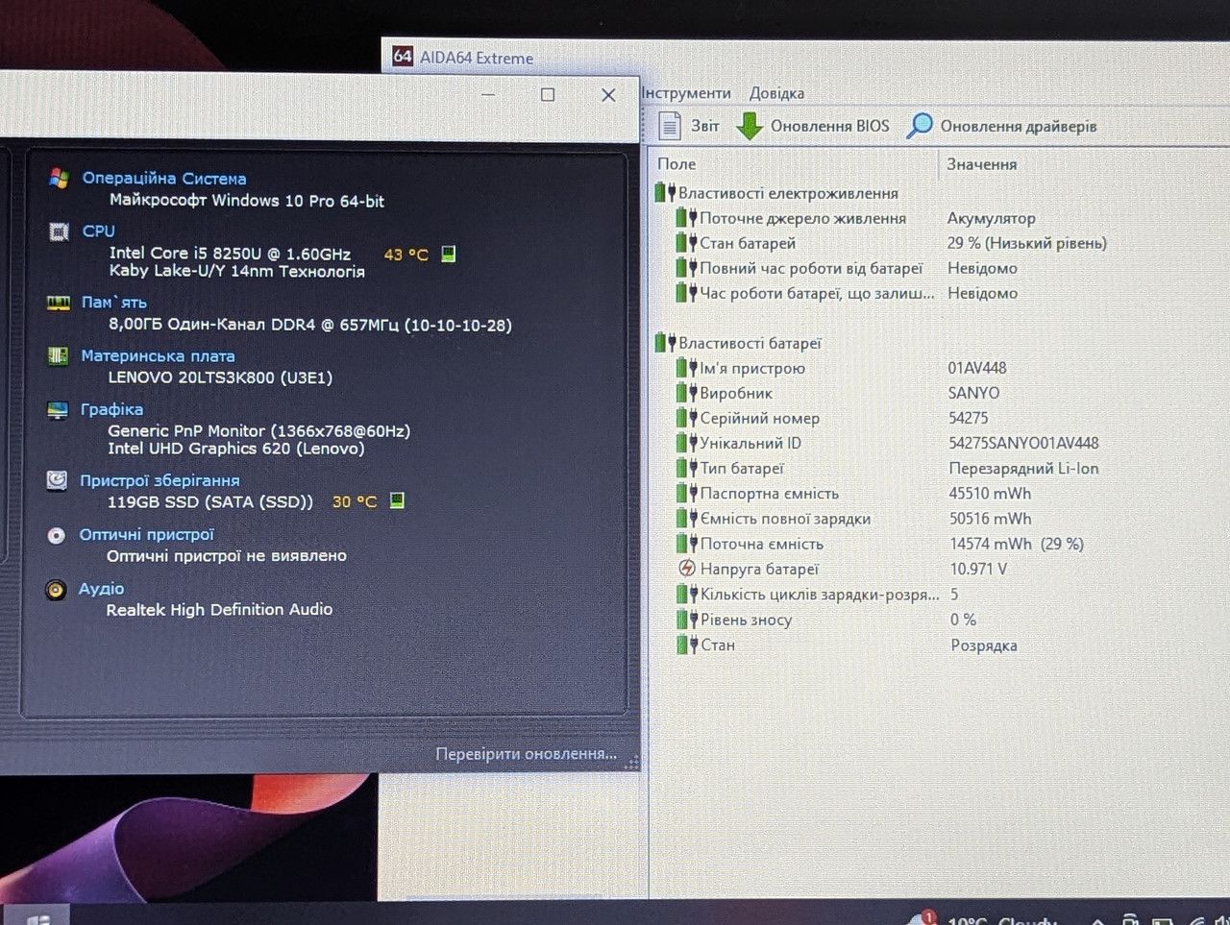Image resolution: width=1230 pixels, height=925 pixels.
Task: Launch Оновлення драйверів from the AIDA64 toolbar
Action: pos(1001,126)
